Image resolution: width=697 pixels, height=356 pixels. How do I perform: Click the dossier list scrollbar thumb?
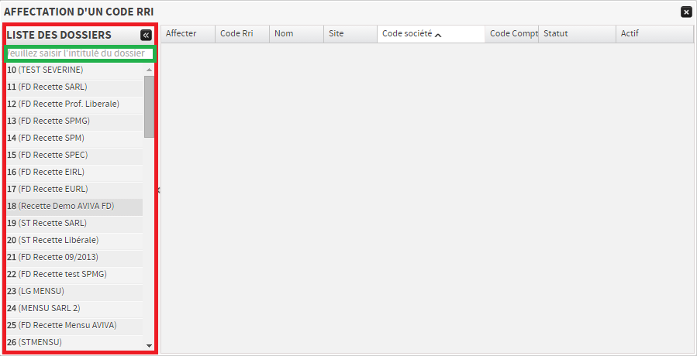tap(149, 105)
